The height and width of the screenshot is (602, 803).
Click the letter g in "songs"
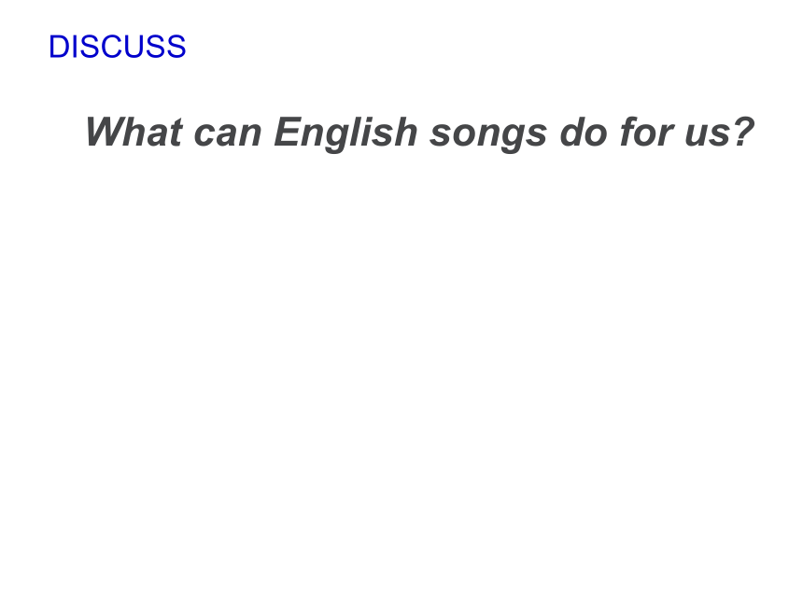pyautogui.click(x=514, y=139)
